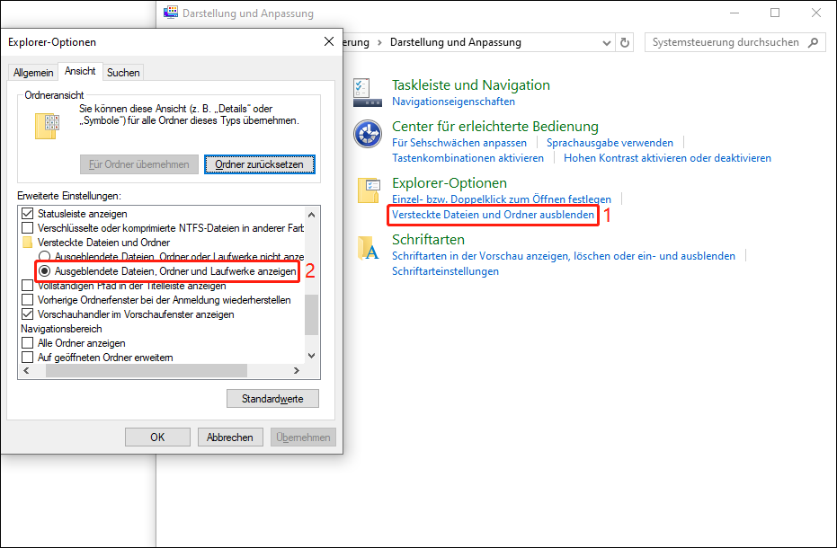Switch to the Allgemein tab
Viewport: 837px width, 548px height.
pos(33,72)
